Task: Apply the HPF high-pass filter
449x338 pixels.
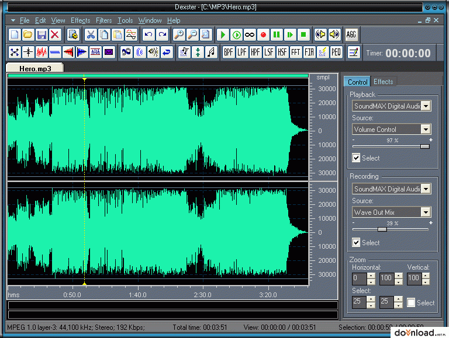Action: (x=255, y=53)
